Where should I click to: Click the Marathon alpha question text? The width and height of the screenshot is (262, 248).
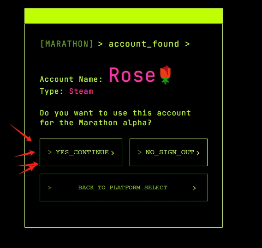click(115, 118)
